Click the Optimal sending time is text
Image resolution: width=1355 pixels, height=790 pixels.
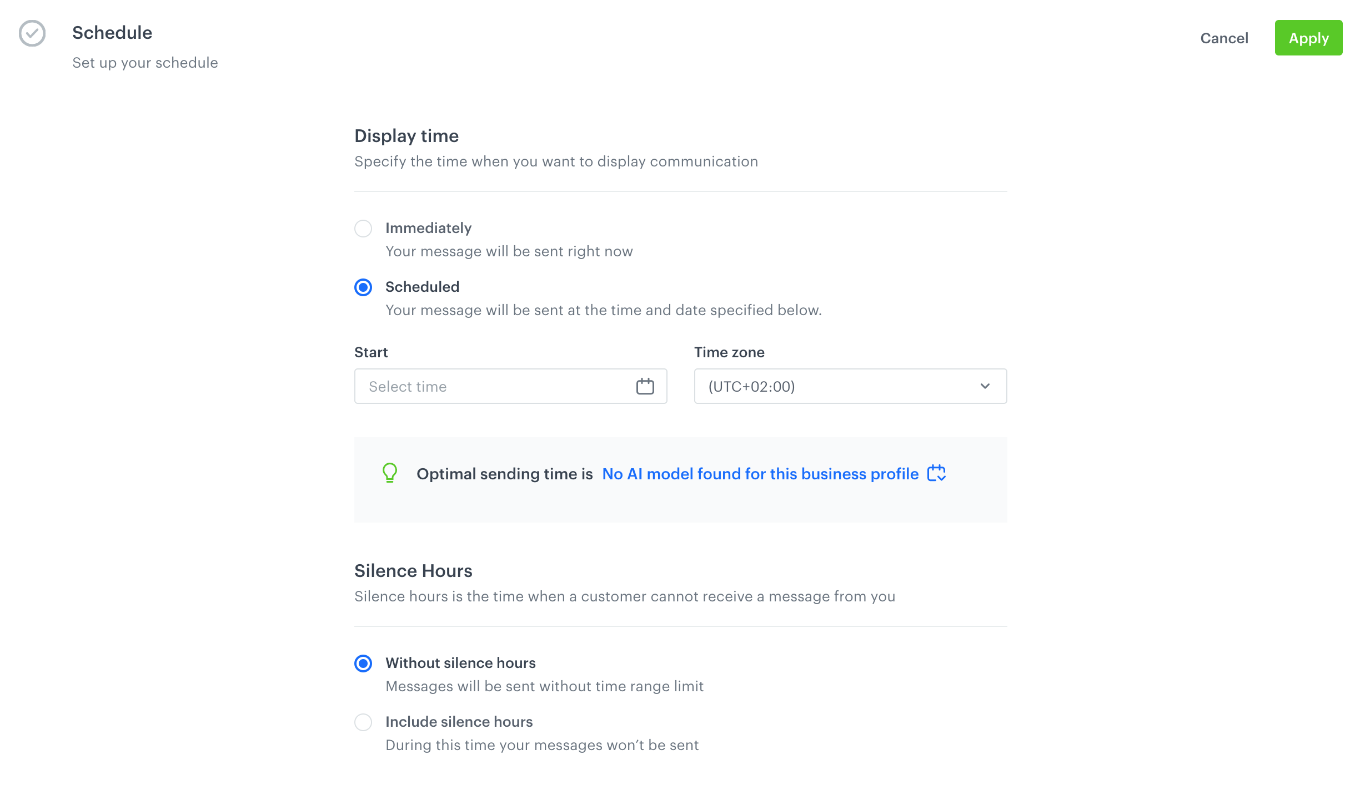pos(504,474)
